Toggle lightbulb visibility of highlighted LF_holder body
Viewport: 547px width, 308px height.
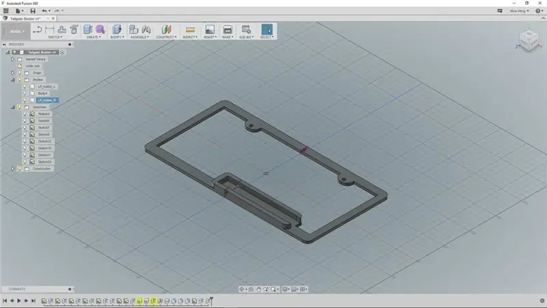[25, 100]
